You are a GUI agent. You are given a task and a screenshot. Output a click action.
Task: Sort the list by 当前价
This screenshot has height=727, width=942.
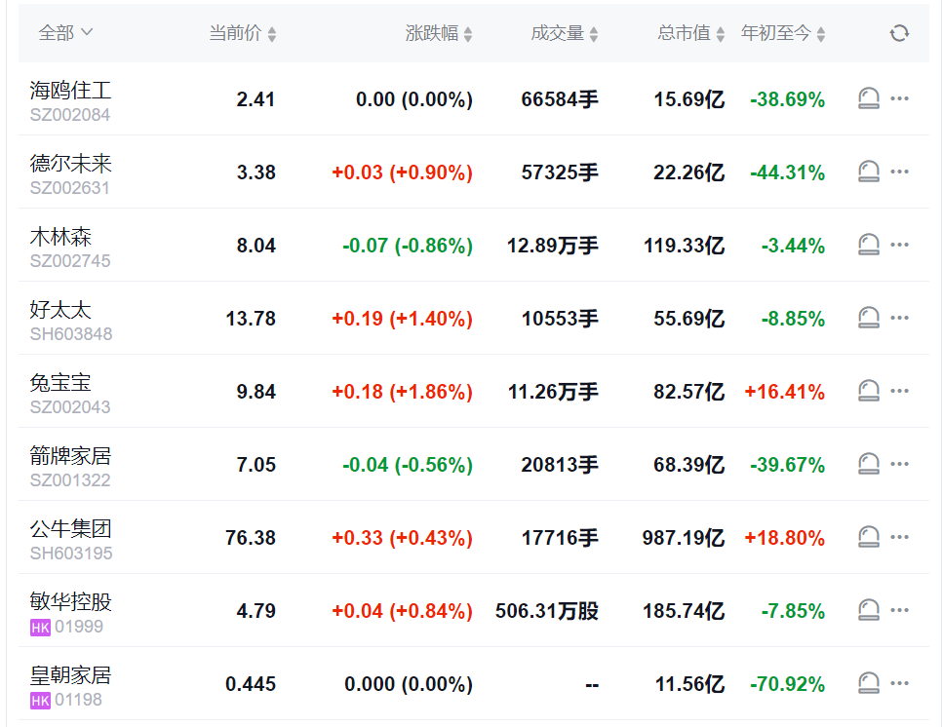(x=243, y=33)
